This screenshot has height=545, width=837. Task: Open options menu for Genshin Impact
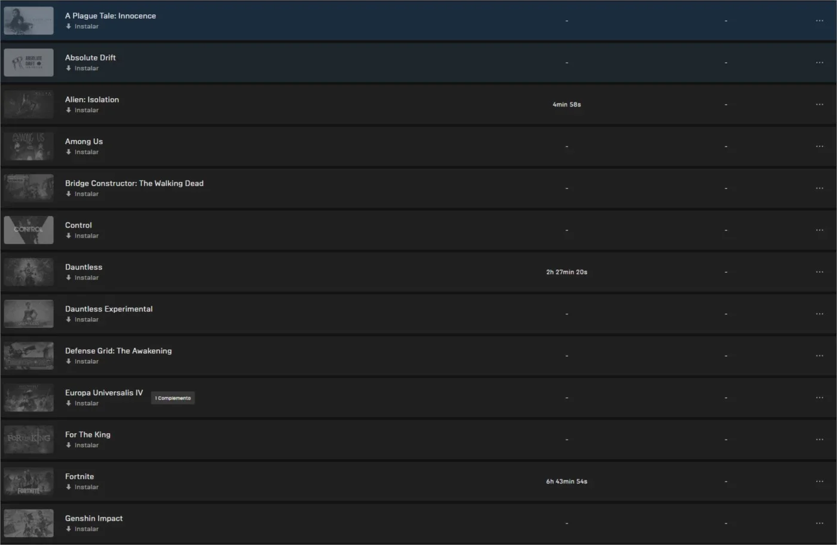click(819, 523)
